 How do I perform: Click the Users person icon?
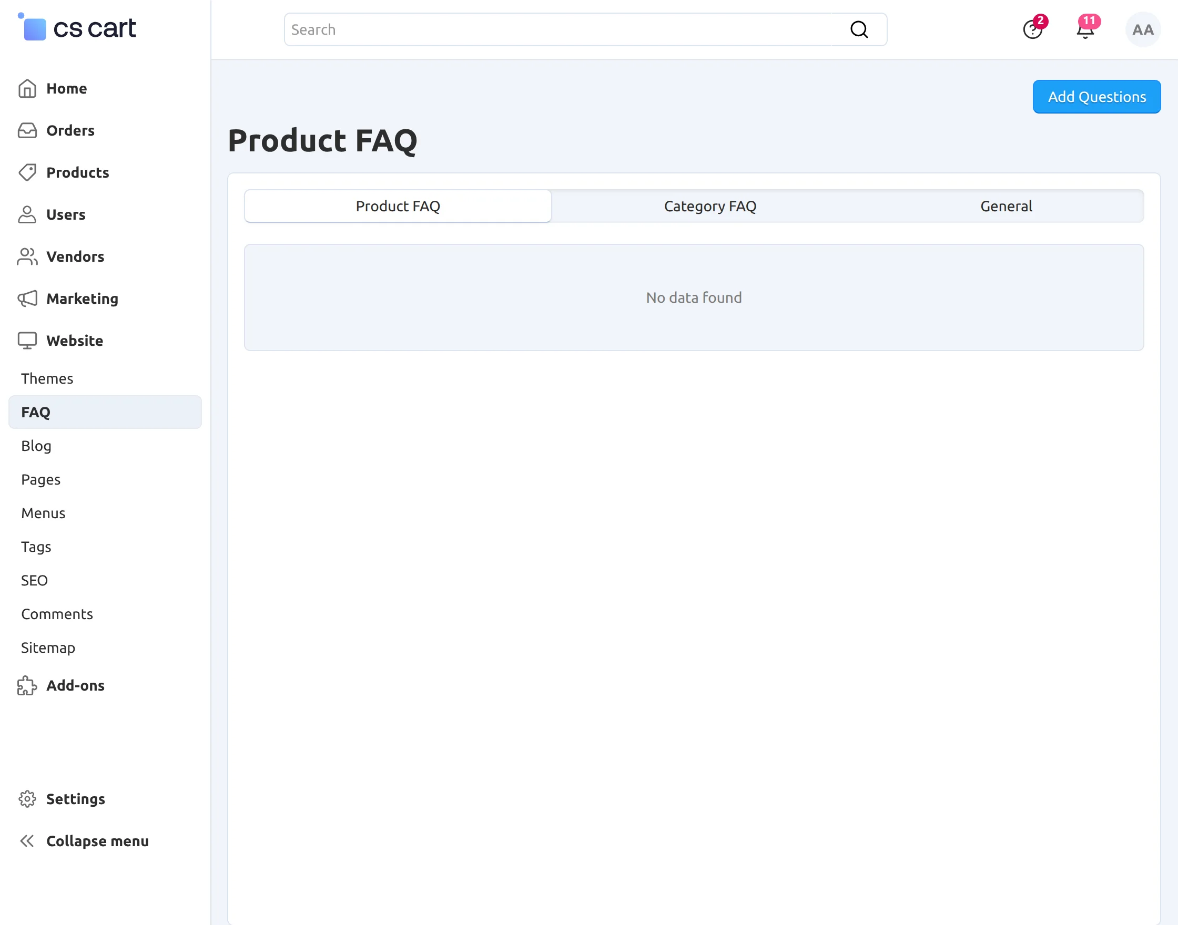click(x=27, y=214)
